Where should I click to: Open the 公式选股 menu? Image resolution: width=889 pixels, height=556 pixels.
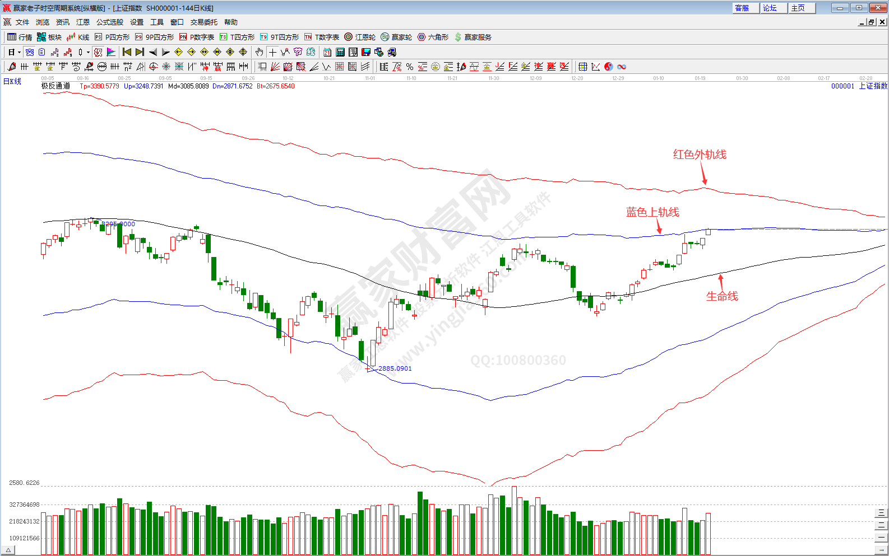tap(109, 22)
